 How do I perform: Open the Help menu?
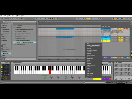pyautogui.click(x=23, y=16)
